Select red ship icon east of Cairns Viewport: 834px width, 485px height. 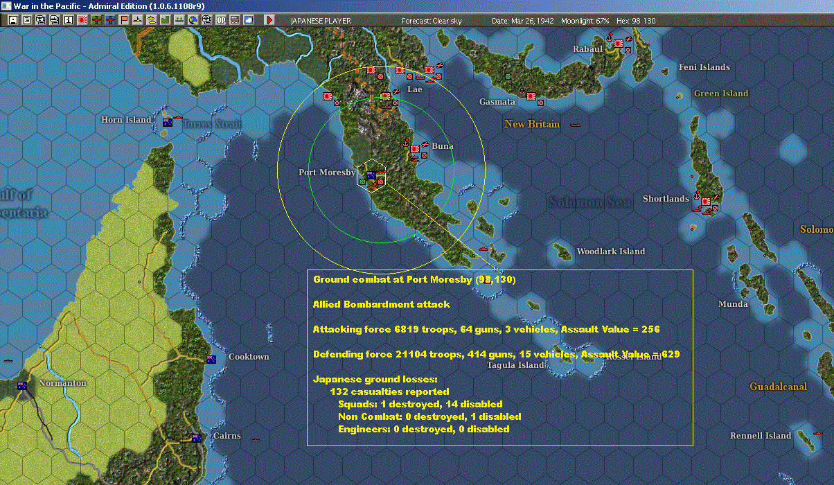pos(256,439)
